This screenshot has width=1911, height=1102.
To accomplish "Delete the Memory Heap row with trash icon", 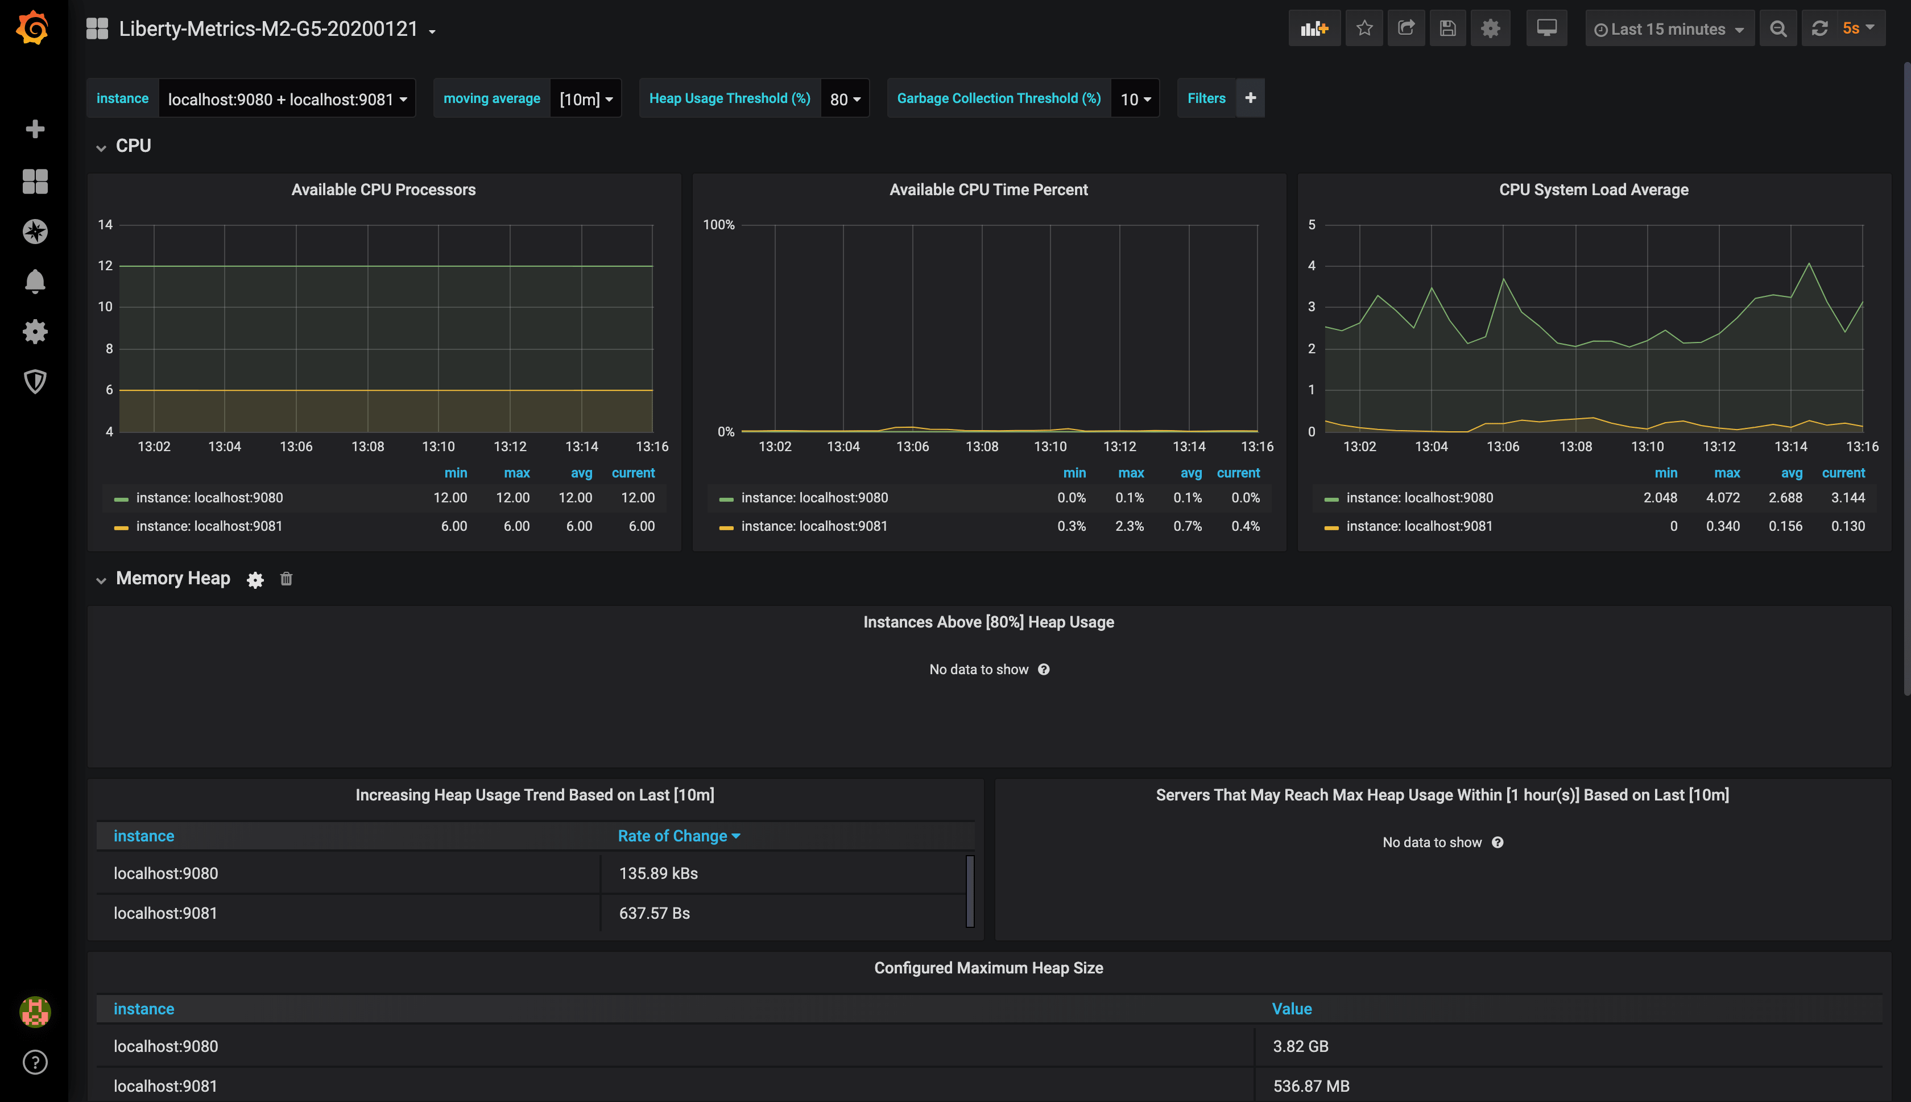I will tap(286, 579).
